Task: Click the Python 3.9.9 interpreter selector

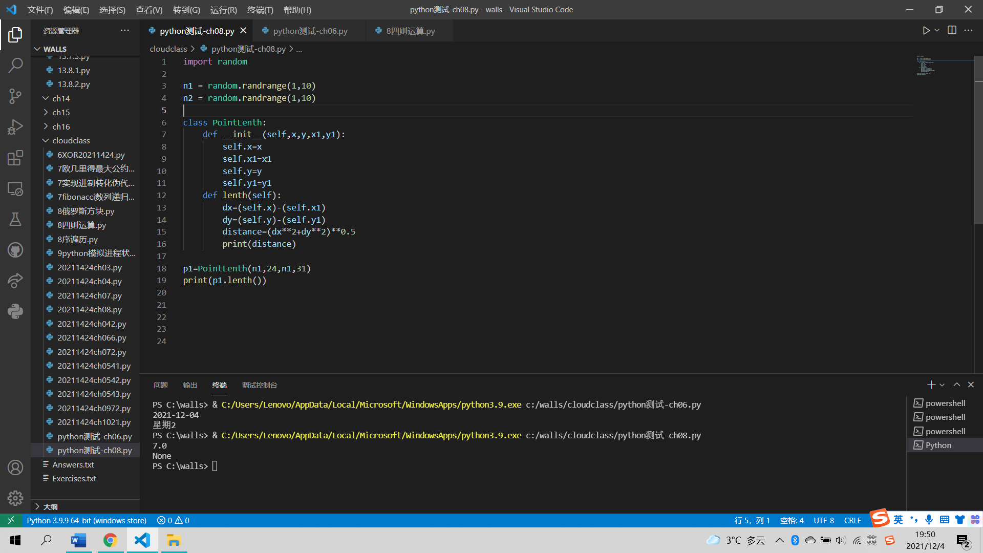Action: click(x=87, y=520)
